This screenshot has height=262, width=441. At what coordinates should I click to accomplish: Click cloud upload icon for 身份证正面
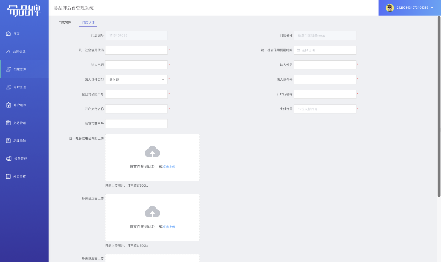pos(152,212)
